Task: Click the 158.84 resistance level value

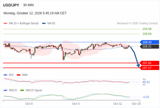Action: click(x=147, y=34)
